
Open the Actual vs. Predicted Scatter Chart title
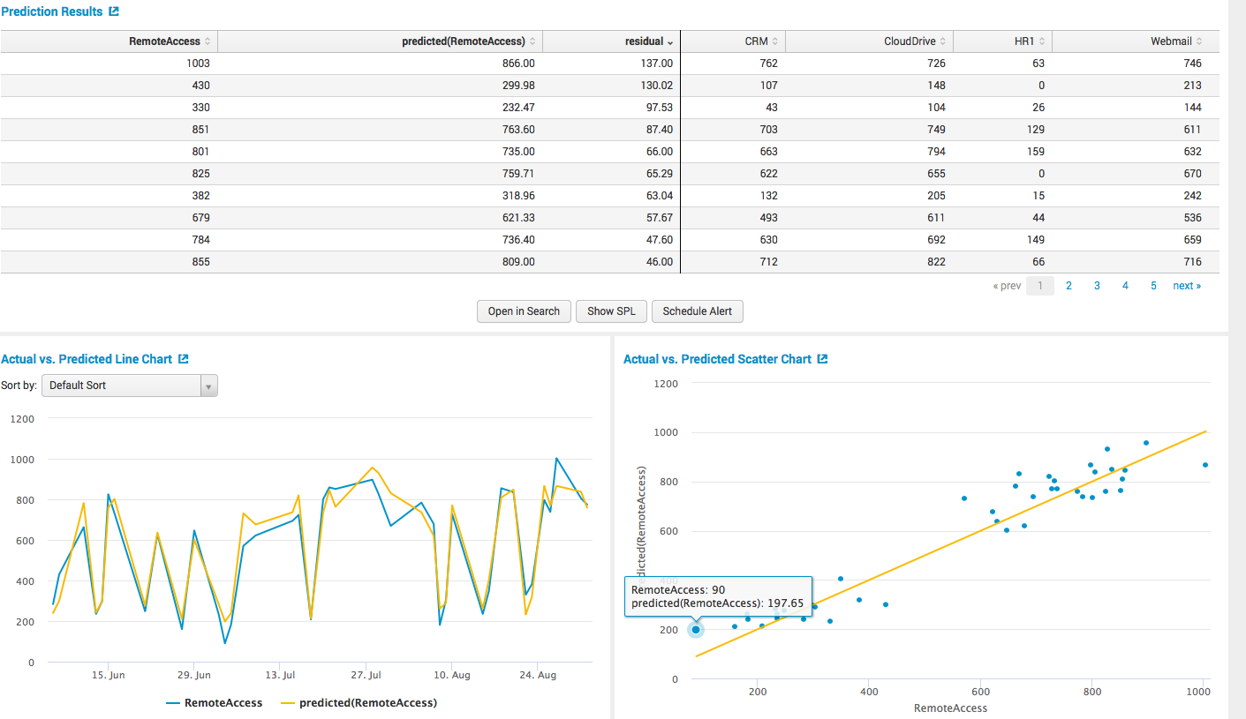pos(717,359)
